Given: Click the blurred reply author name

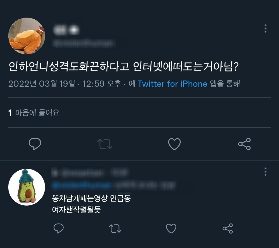Looking at the screenshot, I should [78, 172].
